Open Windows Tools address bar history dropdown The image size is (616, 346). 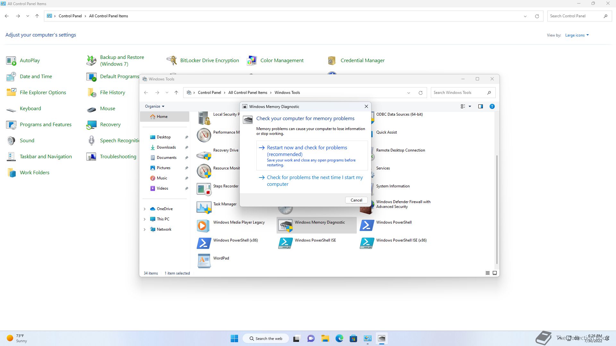pyautogui.click(x=408, y=93)
